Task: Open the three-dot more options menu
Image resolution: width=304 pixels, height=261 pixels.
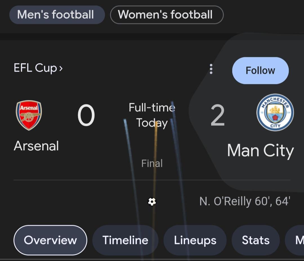Action: [211, 69]
